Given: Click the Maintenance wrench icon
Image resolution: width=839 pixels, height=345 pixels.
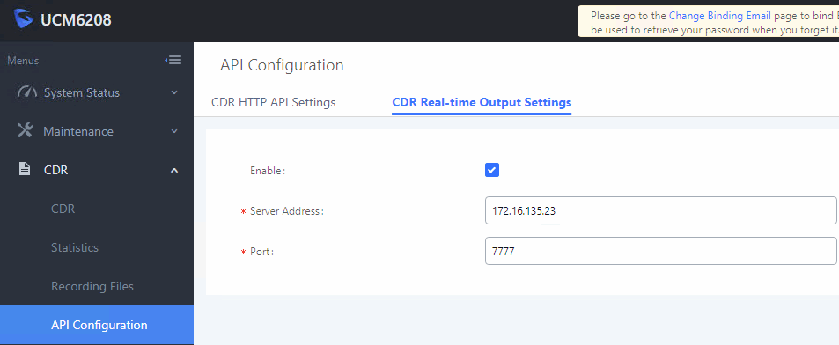Looking at the screenshot, I should tap(26, 131).
